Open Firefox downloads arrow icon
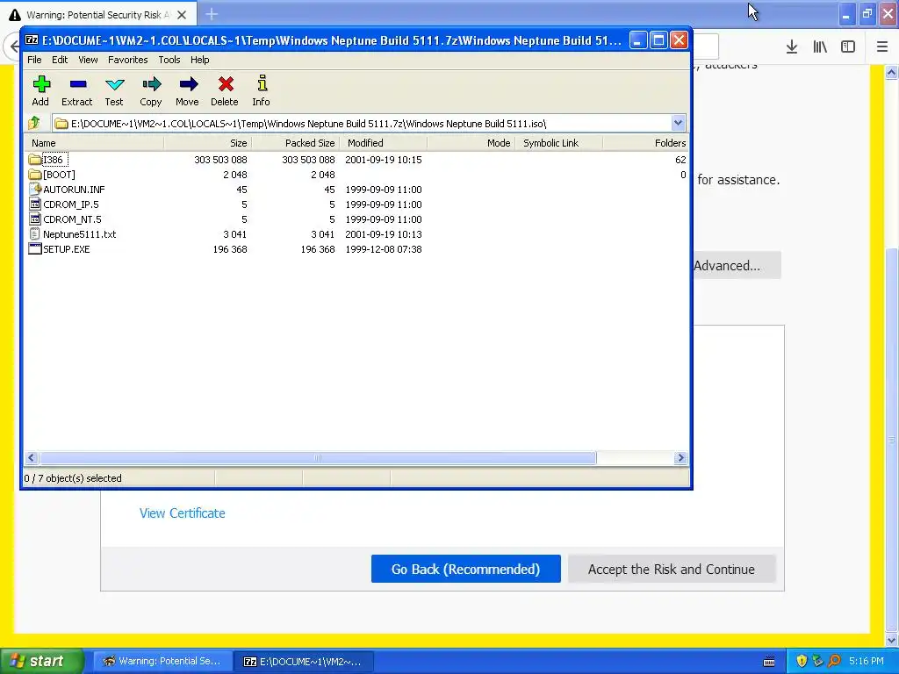The image size is (899, 674). point(792,47)
